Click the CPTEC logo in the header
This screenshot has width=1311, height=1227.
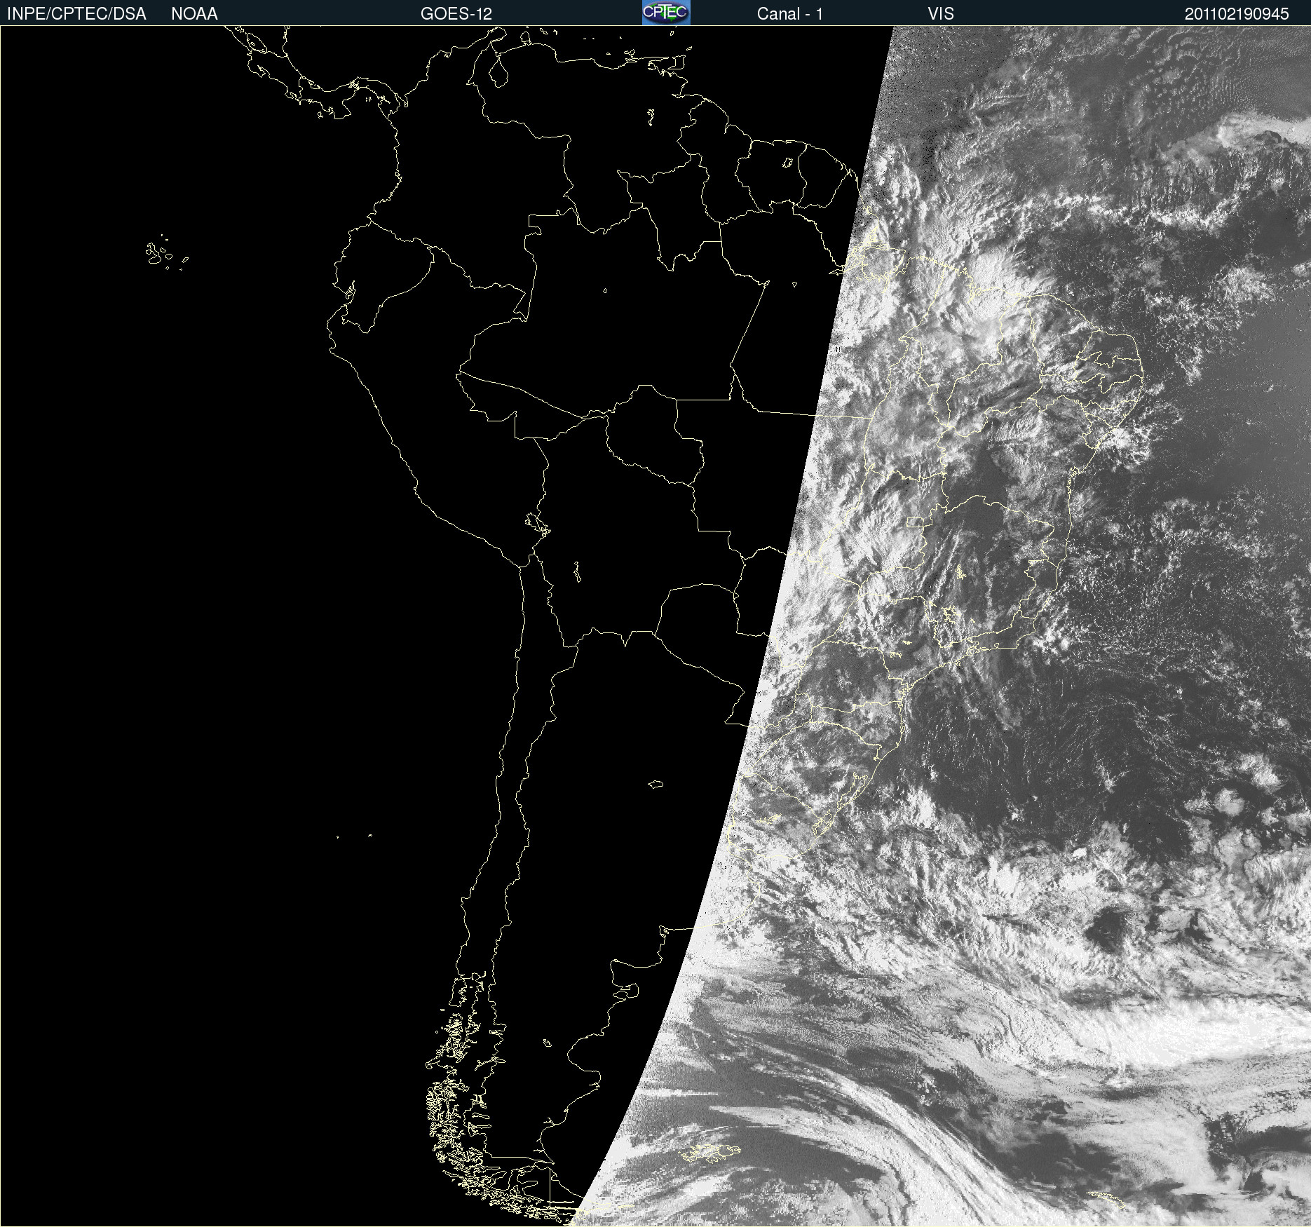coord(666,13)
